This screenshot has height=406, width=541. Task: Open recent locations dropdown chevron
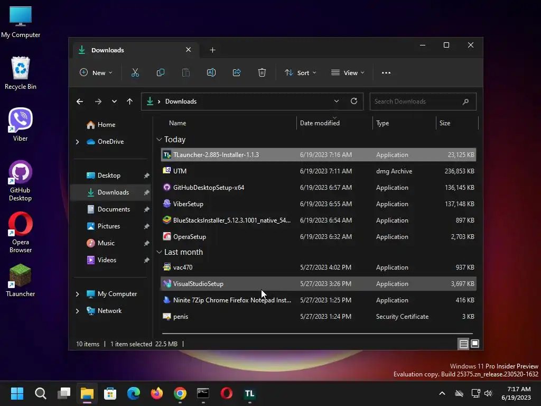(114, 101)
